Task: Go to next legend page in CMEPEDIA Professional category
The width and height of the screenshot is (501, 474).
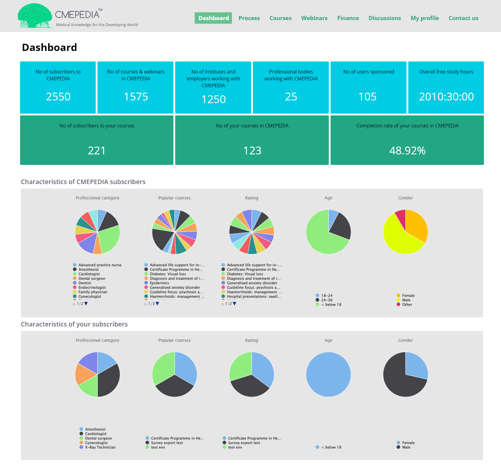Action: [x=86, y=304]
